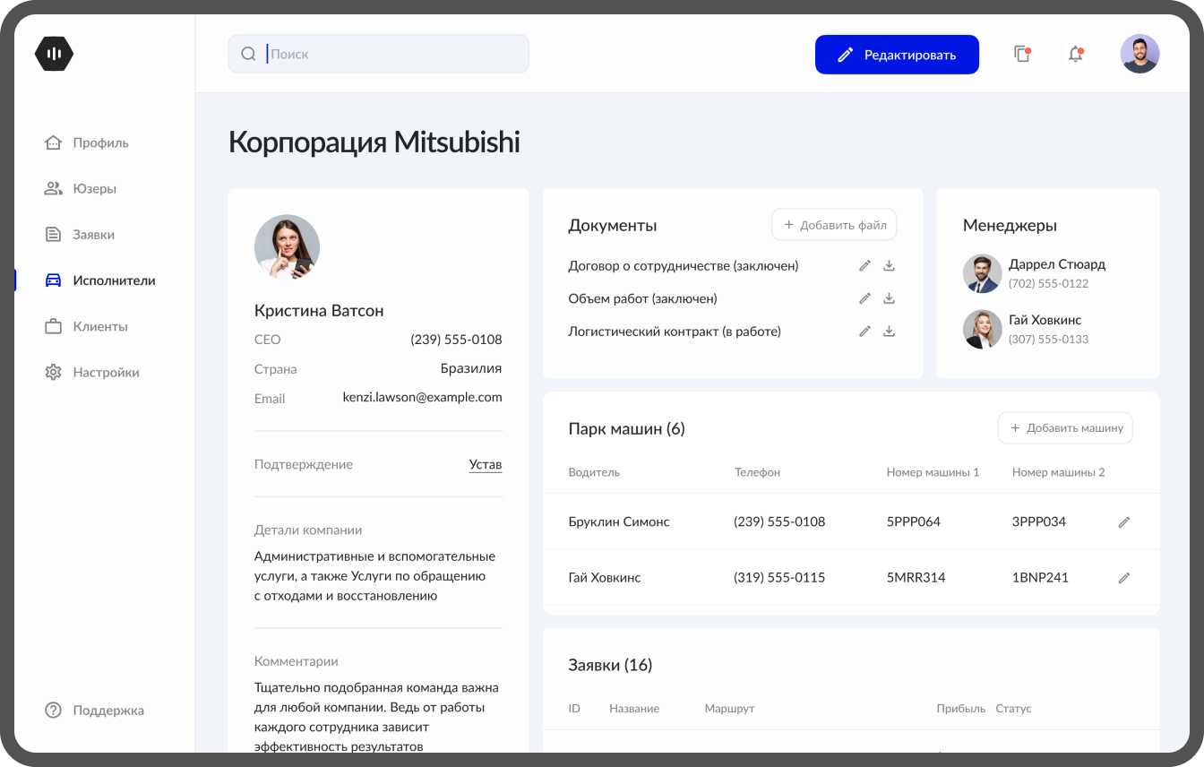Viewport: 1204px width, 767px height.
Task: Click driver phone (319) 555-0115
Action: pyautogui.click(x=779, y=578)
